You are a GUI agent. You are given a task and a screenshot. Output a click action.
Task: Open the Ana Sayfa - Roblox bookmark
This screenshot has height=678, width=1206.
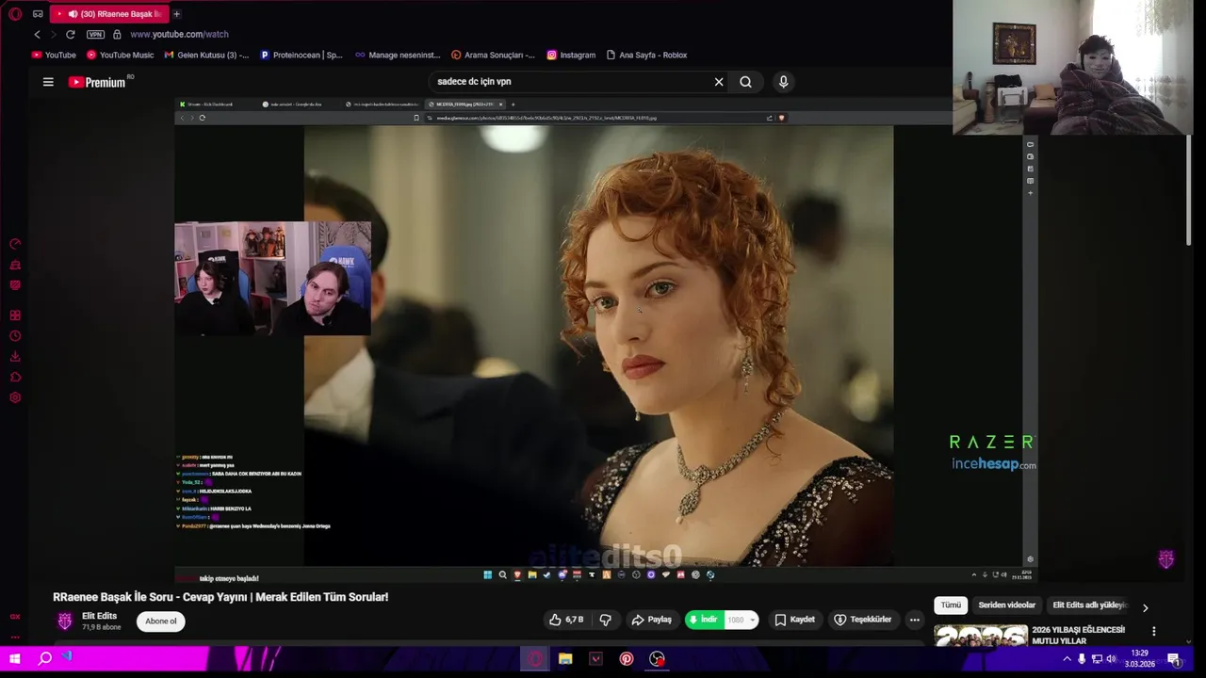click(646, 55)
